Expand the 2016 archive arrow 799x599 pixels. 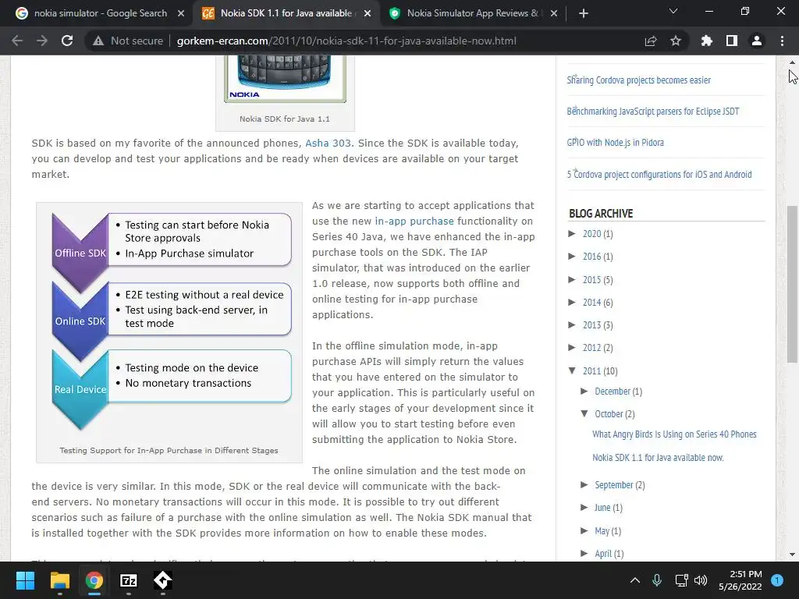coord(572,256)
